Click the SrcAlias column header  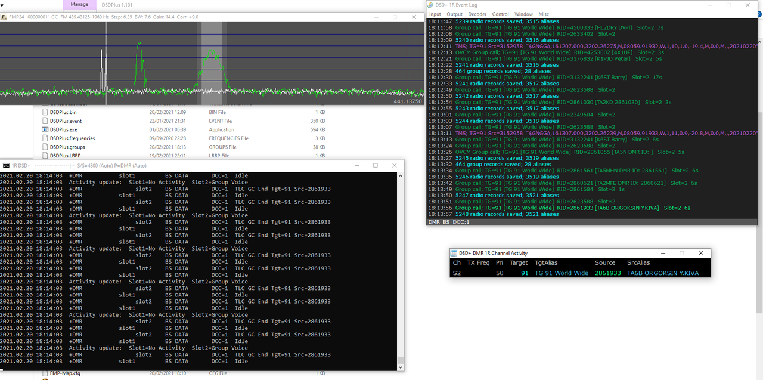coord(638,263)
